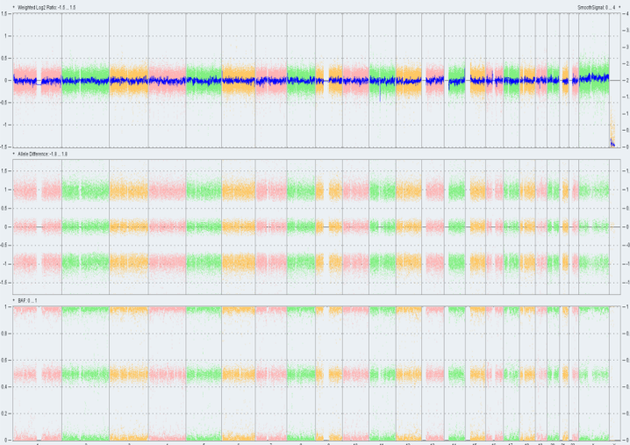Open the SmoothSignal dropdown arrow
The image size is (630, 445).
pos(619,7)
